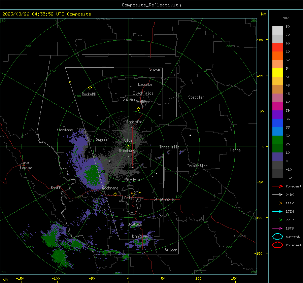The image size is (303, 283).
Task: Click the Brooks label
Action: click(239, 236)
